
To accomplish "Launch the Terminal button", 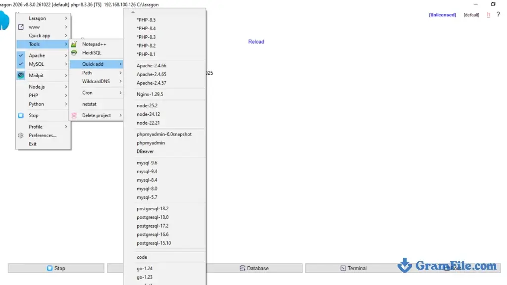I will 353,268.
